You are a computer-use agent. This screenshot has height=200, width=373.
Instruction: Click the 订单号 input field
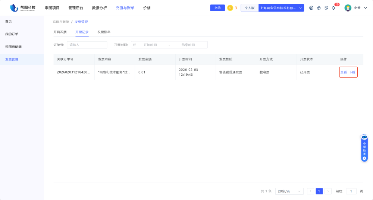87,45
